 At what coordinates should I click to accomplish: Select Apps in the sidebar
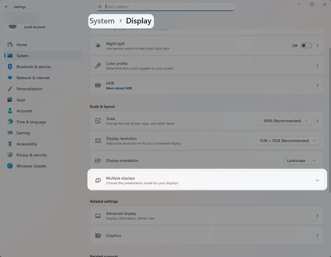(43, 100)
